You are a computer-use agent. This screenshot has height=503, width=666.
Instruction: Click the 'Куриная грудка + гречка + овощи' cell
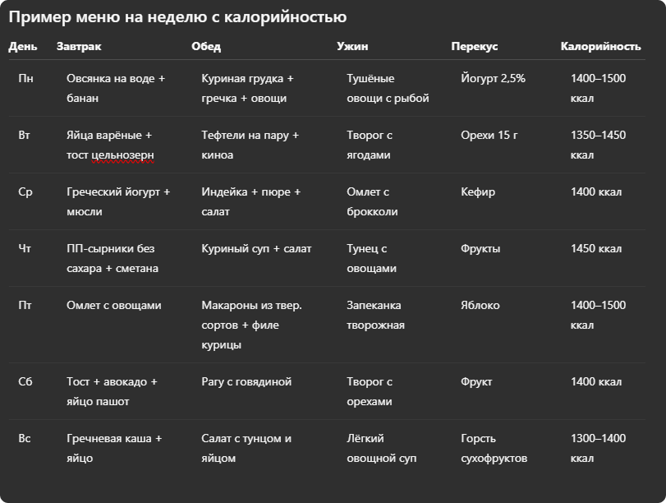point(247,88)
